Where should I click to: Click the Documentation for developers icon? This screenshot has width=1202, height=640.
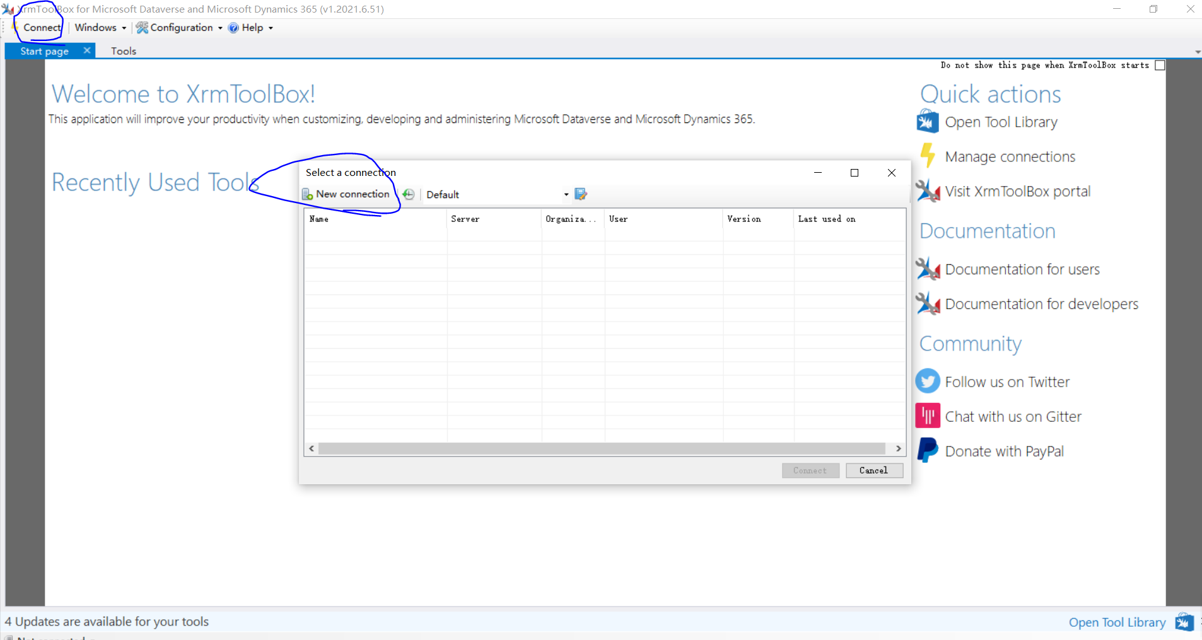(928, 303)
